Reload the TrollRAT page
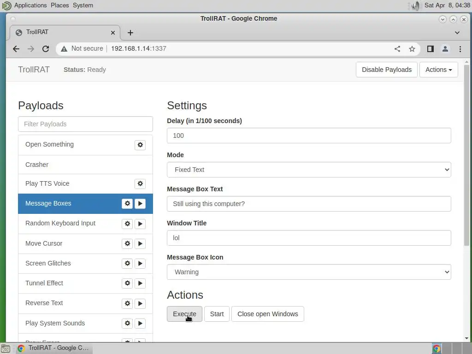Viewport: 472px width, 354px height. click(46, 49)
